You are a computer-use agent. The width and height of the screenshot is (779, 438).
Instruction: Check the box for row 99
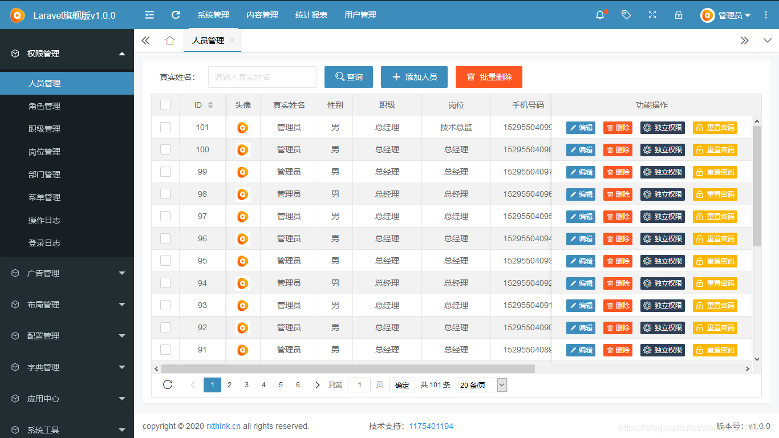click(165, 172)
